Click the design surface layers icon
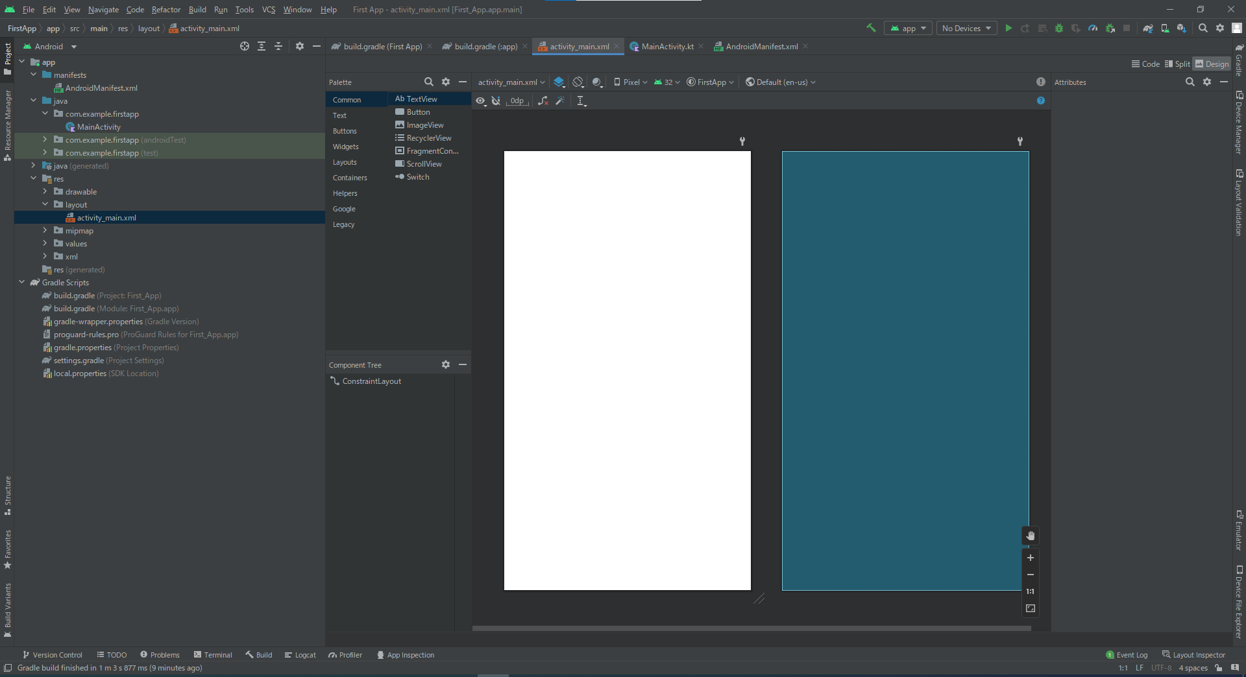The width and height of the screenshot is (1246, 677). [559, 82]
